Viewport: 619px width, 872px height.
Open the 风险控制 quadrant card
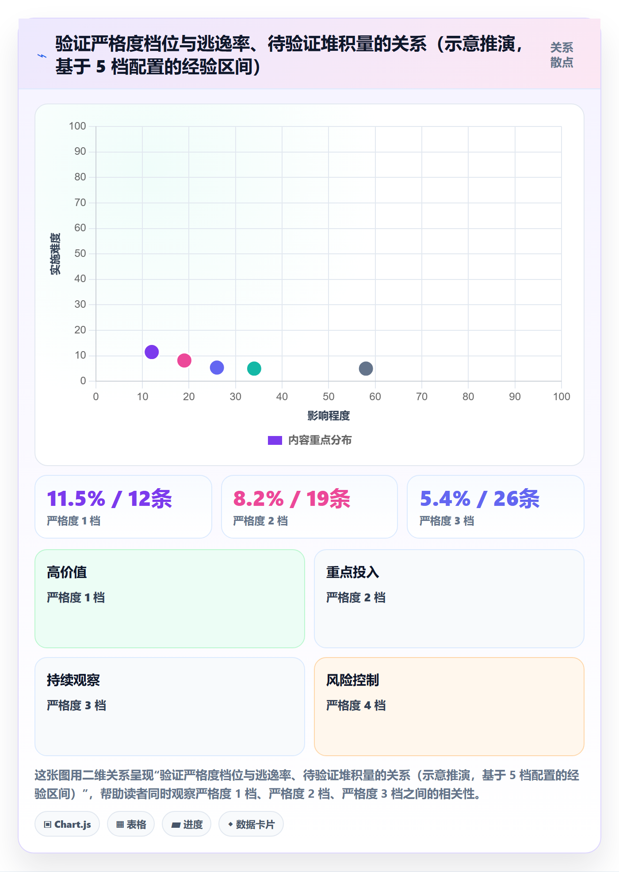[x=449, y=707]
